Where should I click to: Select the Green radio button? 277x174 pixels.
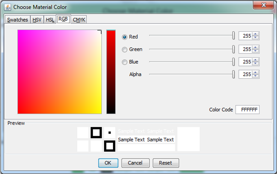pyautogui.click(x=125, y=49)
